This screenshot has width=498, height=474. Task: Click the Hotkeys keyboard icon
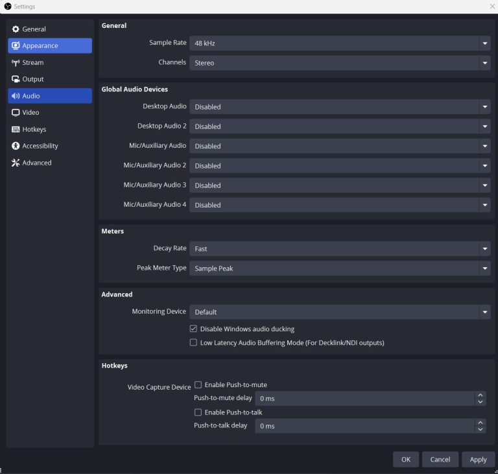[16, 130]
